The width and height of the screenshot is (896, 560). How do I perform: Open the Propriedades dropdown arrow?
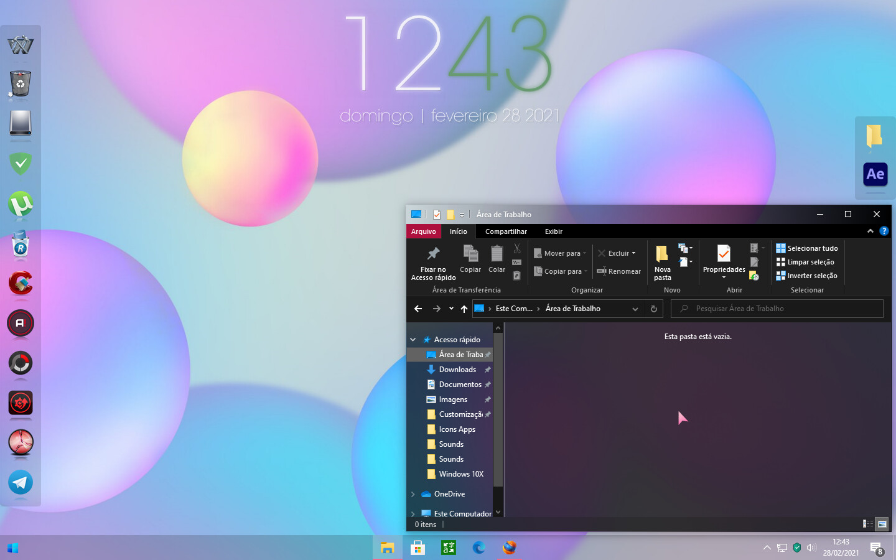pyautogui.click(x=724, y=278)
